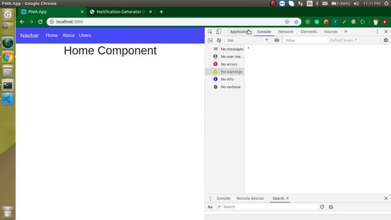Click the browser forward arrow
This screenshot has height=220, width=391.
[x=31, y=22]
